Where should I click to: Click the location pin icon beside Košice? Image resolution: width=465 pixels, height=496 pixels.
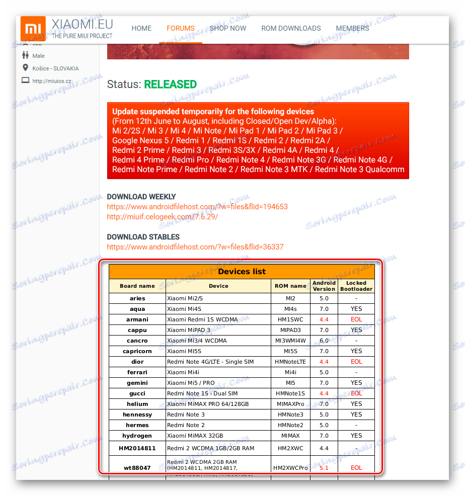pyautogui.click(x=25, y=68)
